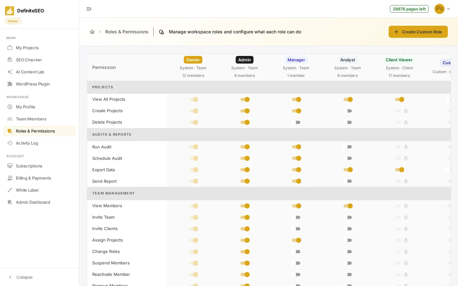458x286 pixels.
Task: Enable Manager's Invite Team permission
Action: click(x=296, y=217)
